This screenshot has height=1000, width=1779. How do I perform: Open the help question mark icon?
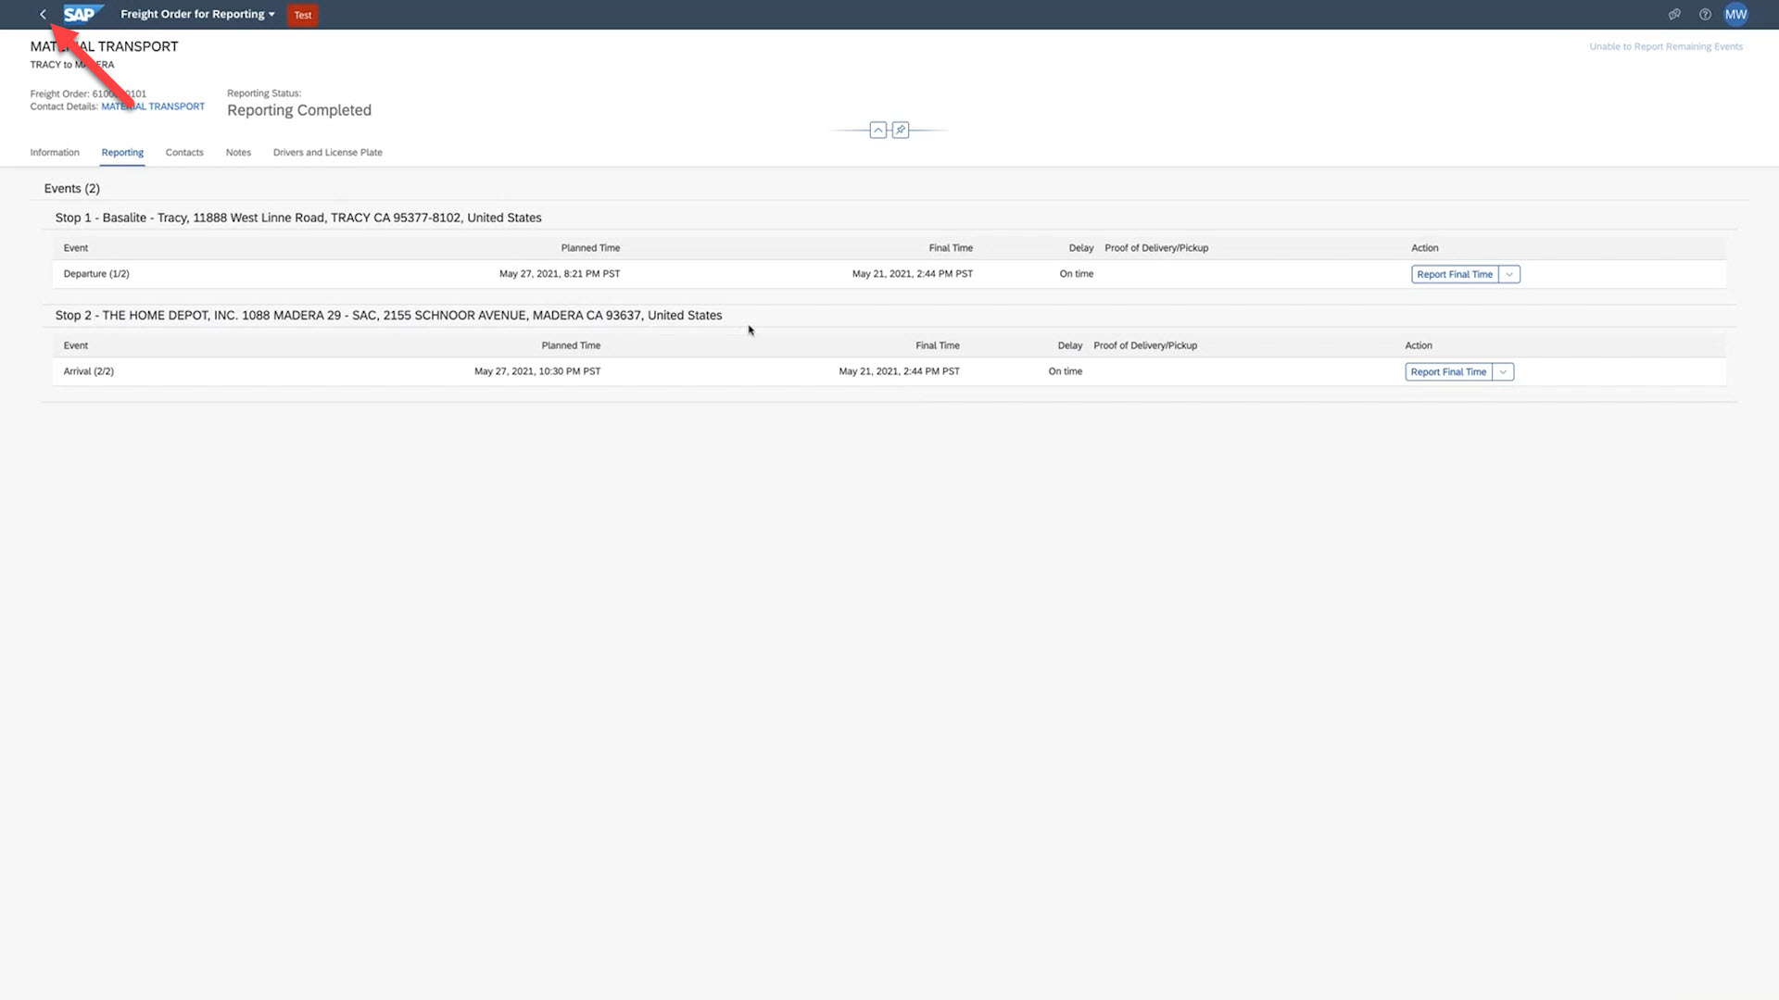coord(1705,15)
